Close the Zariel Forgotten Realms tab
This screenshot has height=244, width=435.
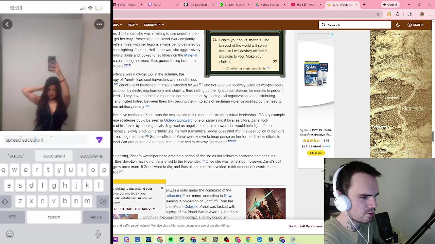pyautogui.click(x=356, y=5)
